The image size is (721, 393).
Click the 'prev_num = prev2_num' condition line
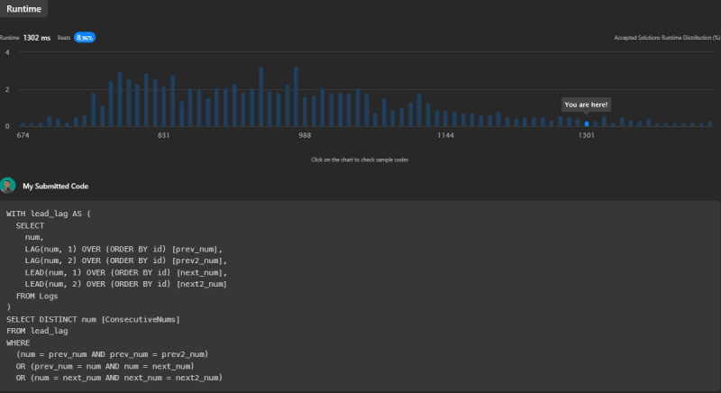click(112, 354)
